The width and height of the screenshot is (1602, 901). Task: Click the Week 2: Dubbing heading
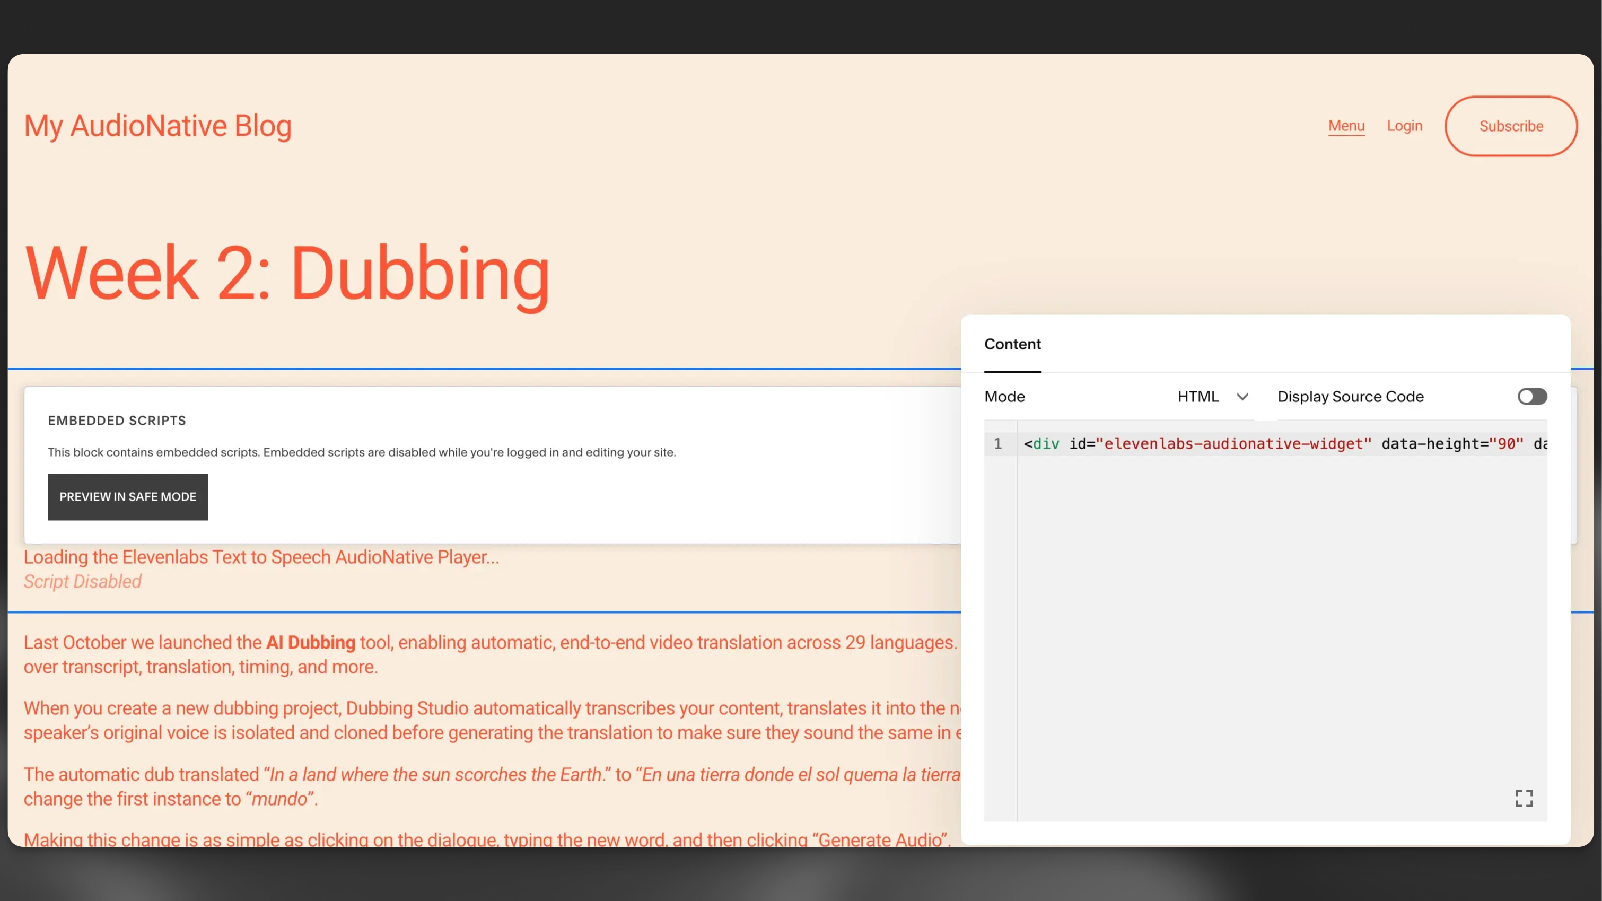(287, 273)
